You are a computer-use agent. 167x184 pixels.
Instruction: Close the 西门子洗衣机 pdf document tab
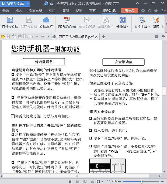[x=96, y=37]
